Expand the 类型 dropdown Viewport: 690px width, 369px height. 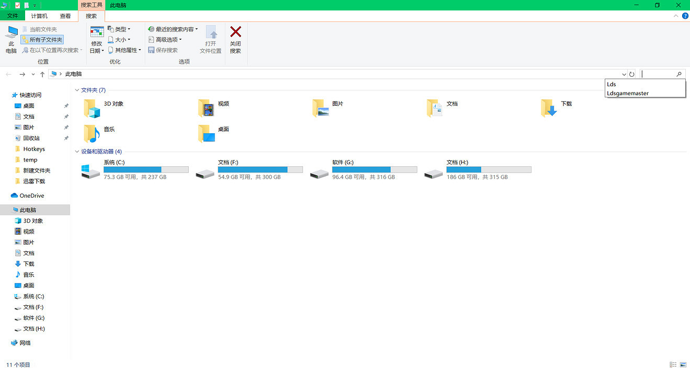click(x=119, y=29)
